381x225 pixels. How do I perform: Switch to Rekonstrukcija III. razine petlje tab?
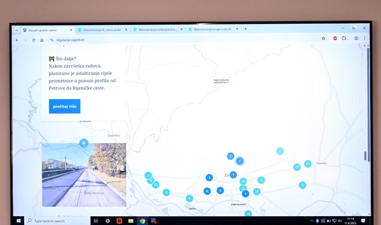click(102, 30)
